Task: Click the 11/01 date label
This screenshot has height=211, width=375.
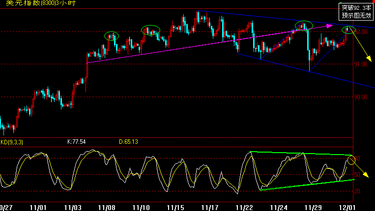Action: point(38,208)
